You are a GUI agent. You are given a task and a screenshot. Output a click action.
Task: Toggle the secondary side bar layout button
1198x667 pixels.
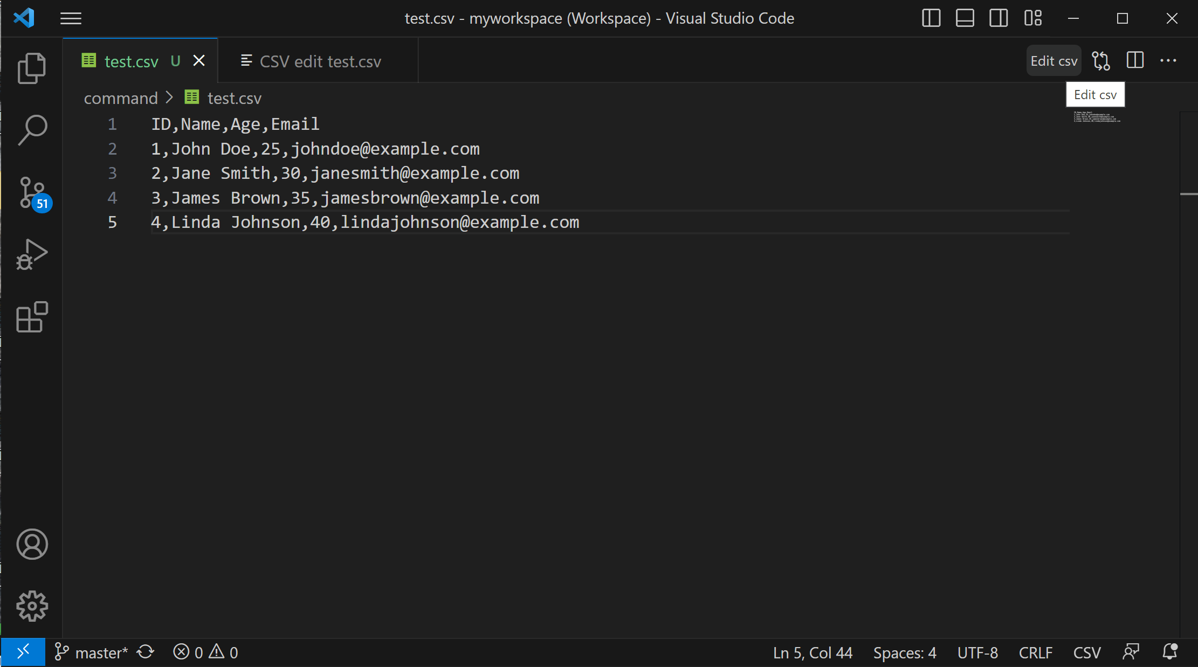[999, 18]
